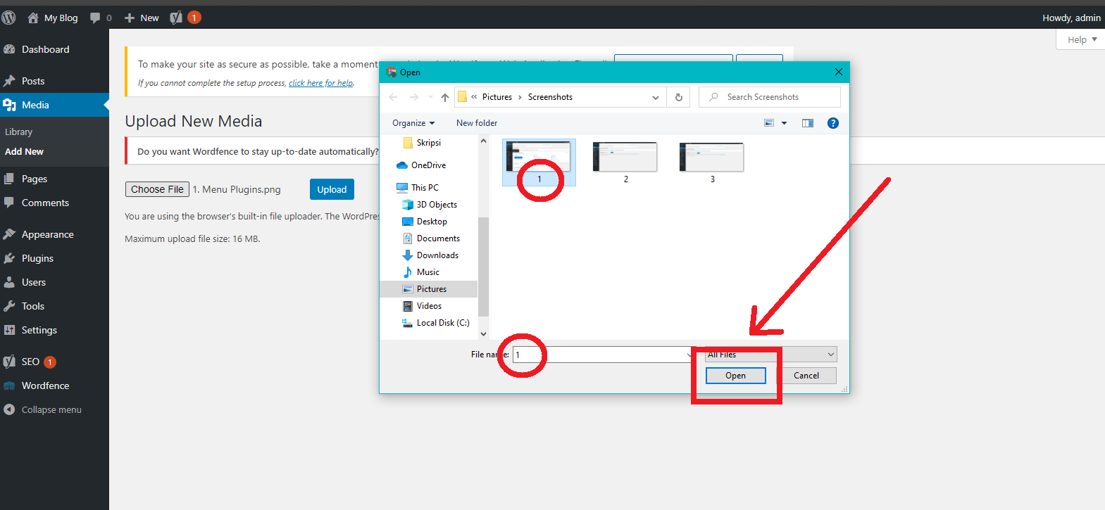Click Cancel in the dialog
This screenshot has height=510, width=1105.
[x=806, y=376]
